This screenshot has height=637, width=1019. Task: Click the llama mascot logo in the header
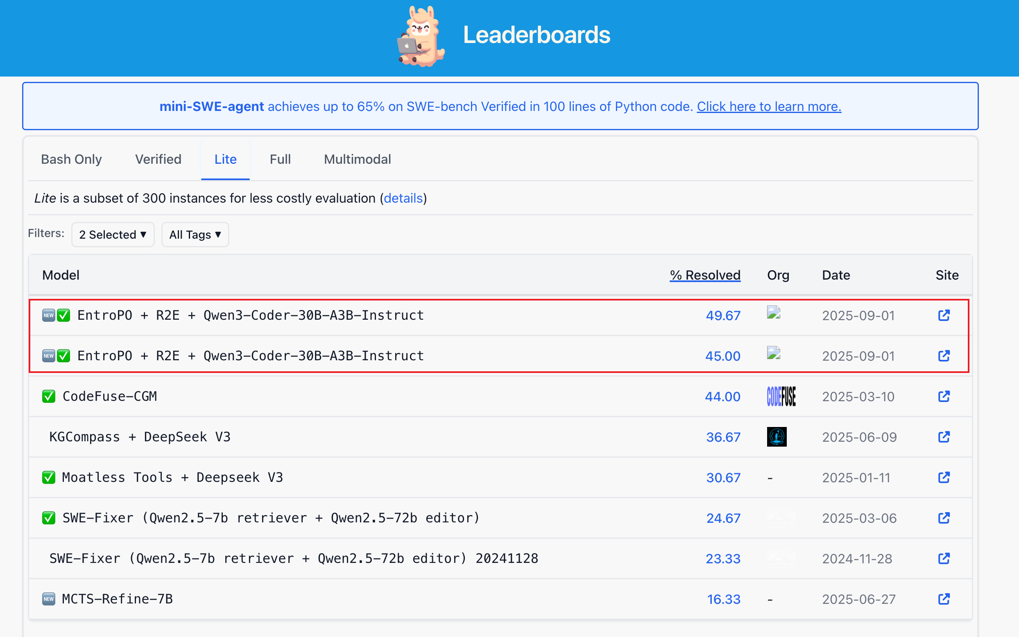tap(421, 36)
